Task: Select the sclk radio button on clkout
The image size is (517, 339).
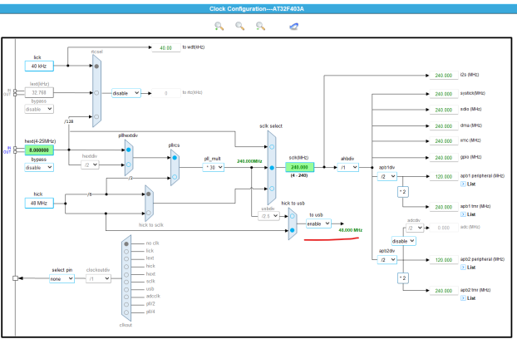Action: pos(126,282)
